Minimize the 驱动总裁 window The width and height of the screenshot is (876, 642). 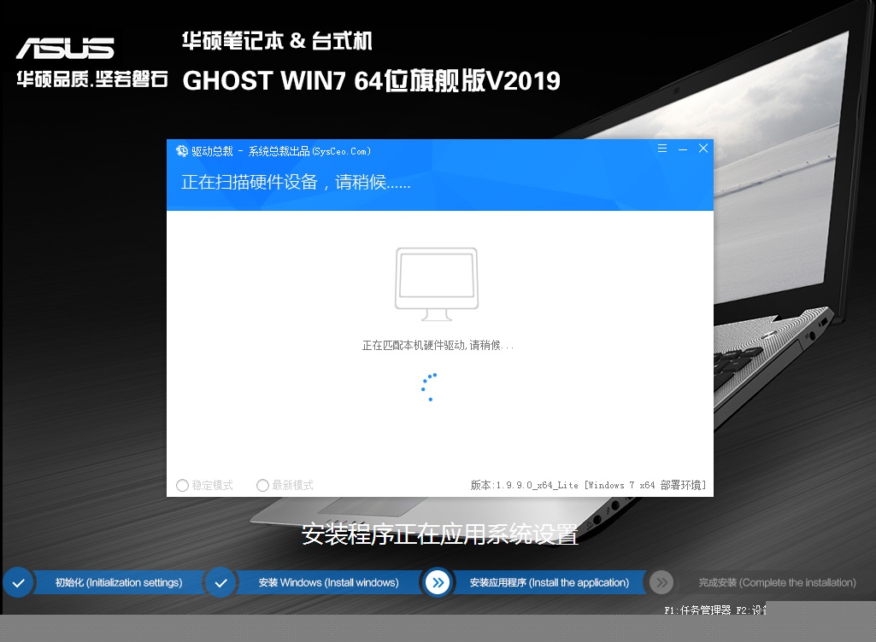[683, 149]
